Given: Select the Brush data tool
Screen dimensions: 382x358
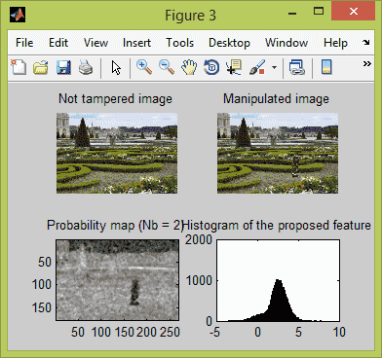Looking at the screenshot, I should pyautogui.click(x=257, y=67).
